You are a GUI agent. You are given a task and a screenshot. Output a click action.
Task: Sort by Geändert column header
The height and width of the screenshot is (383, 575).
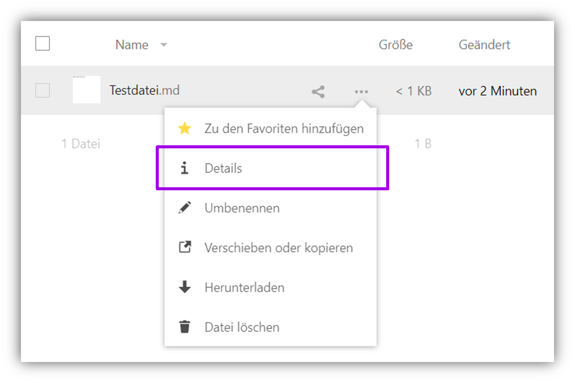click(484, 45)
